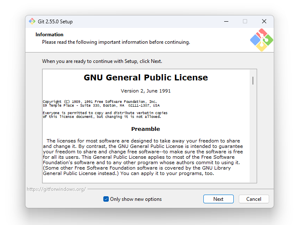Click the Git logo in the title bar
The width and height of the screenshot is (300, 225).
32,21
